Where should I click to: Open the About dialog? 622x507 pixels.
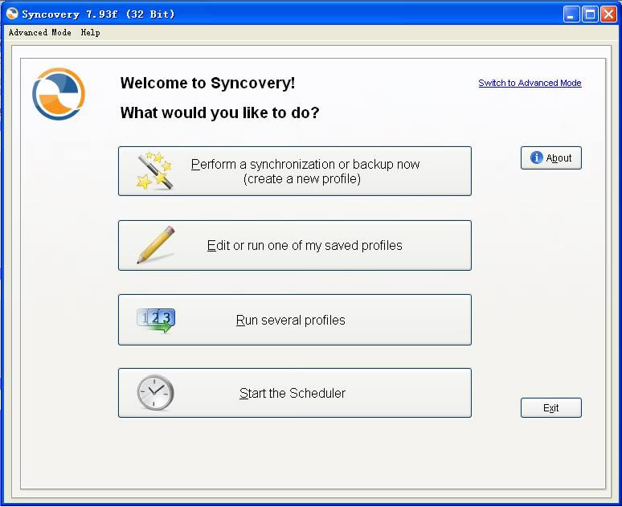pos(551,158)
